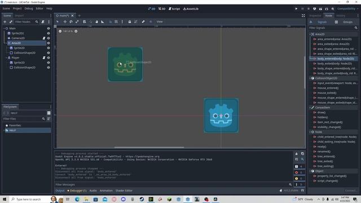Switch to the Inspector tab
Screen dimensions: 361x203
[315, 16]
